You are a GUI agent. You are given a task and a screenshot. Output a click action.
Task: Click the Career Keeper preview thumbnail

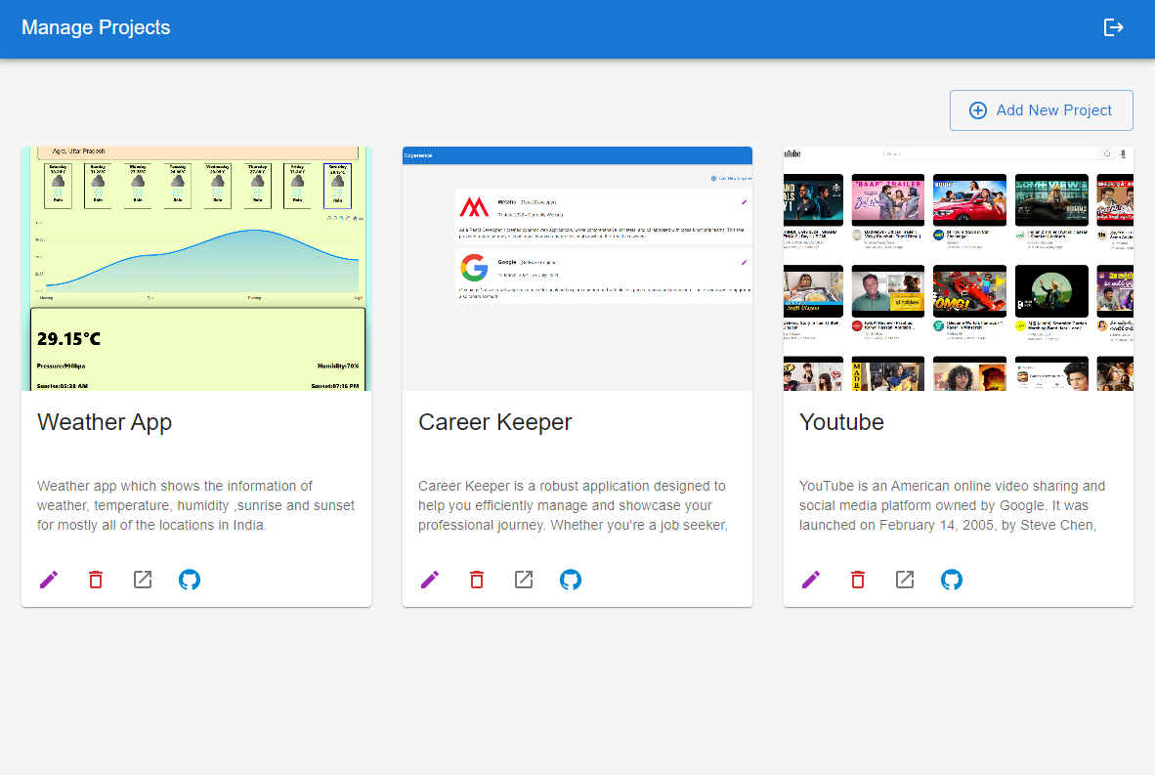click(x=577, y=269)
